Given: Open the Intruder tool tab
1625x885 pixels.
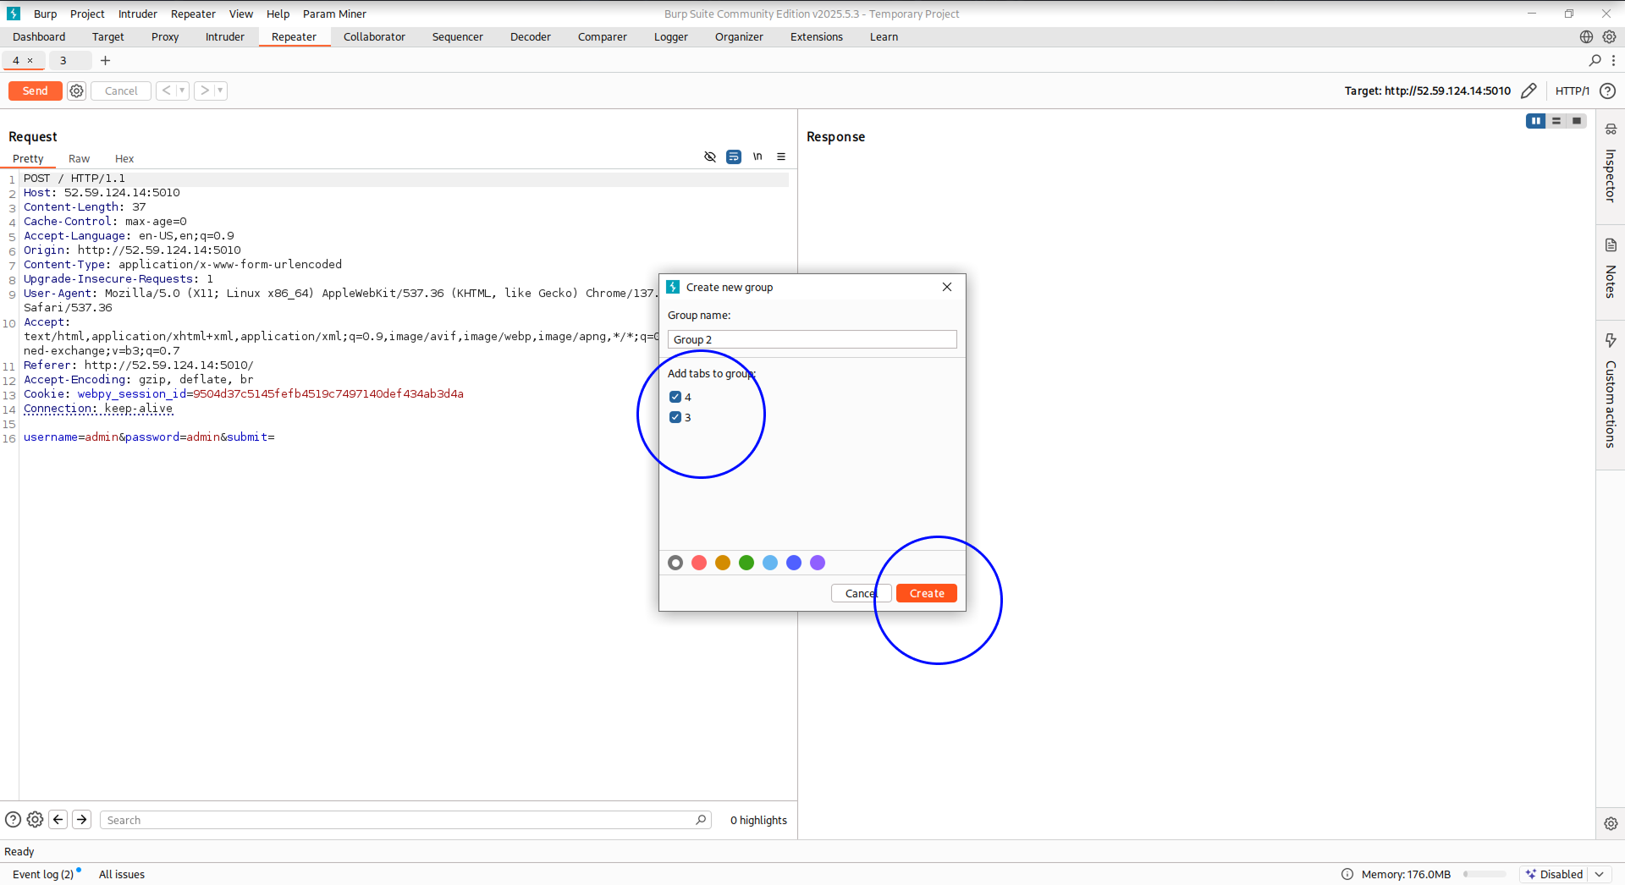Looking at the screenshot, I should coord(225,36).
